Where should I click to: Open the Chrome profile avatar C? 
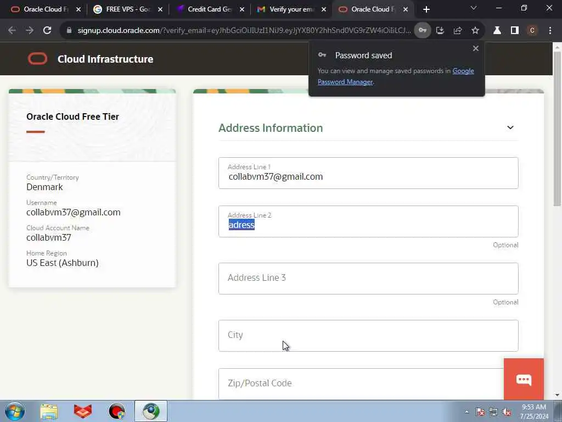click(532, 31)
